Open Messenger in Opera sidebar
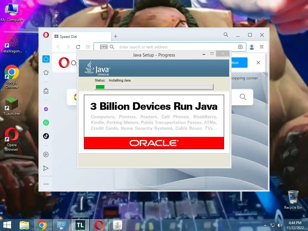The height and width of the screenshot is (231, 308). (46, 109)
